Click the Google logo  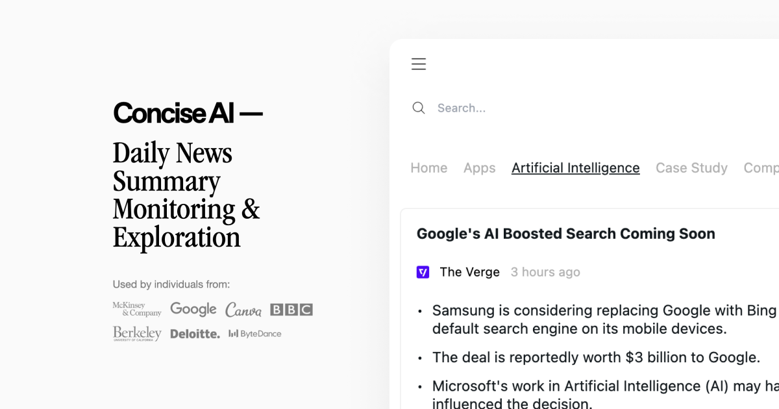(x=193, y=309)
